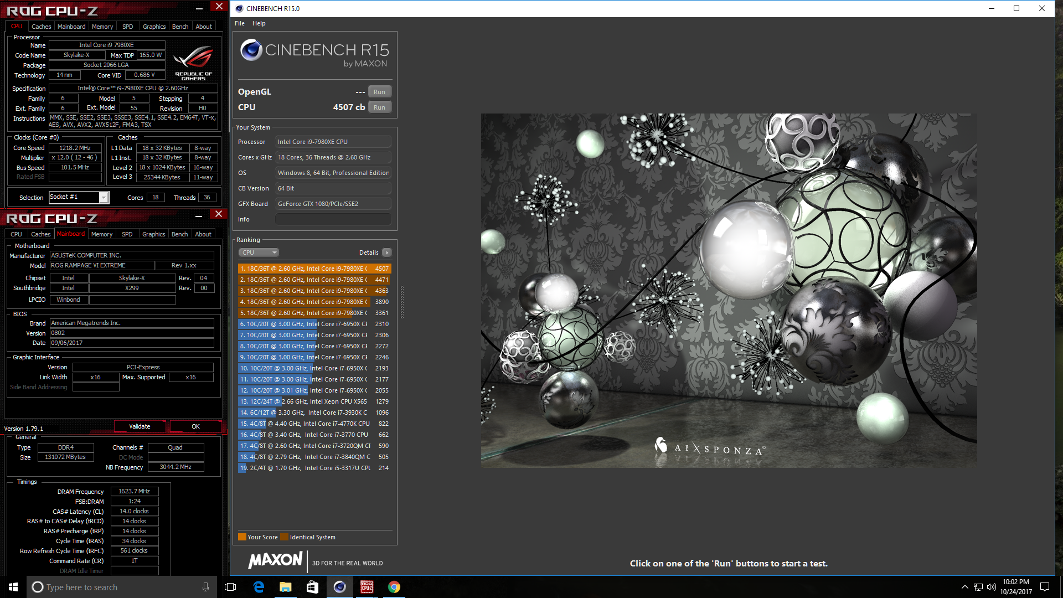Click the Cortana search circle icon

click(37, 587)
